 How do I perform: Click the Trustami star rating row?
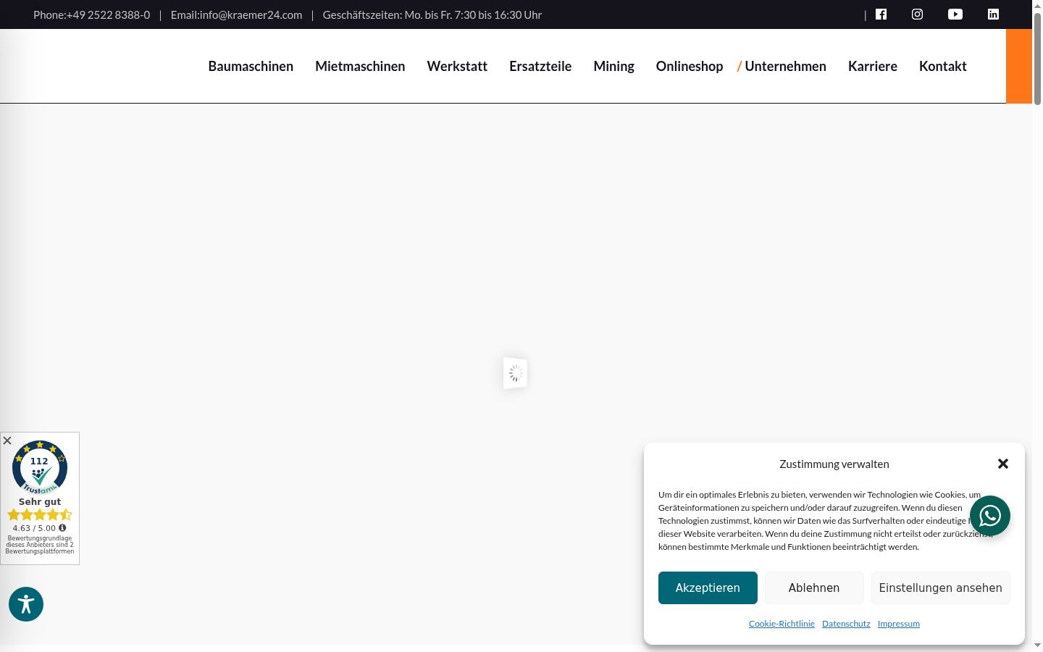click(40, 515)
